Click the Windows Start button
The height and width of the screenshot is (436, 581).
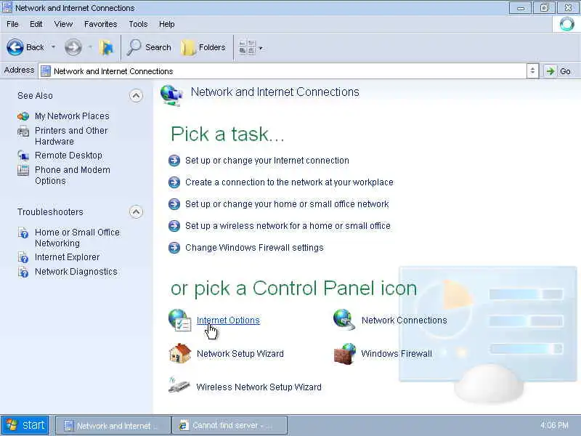(x=25, y=425)
